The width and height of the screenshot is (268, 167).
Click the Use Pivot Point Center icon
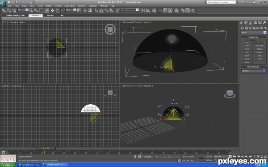click(x=79, y=11)
